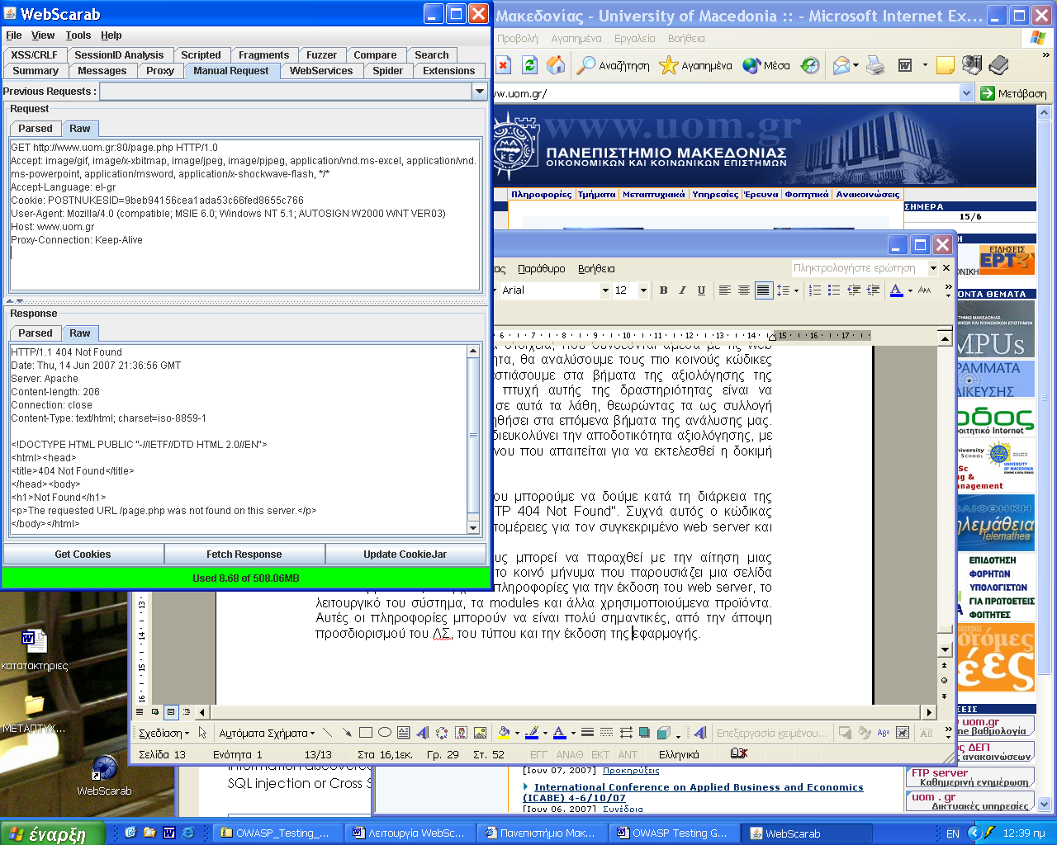Switch to WebScarab Spider tab
The image size is (1057, 845).
[x=387, y=71]
